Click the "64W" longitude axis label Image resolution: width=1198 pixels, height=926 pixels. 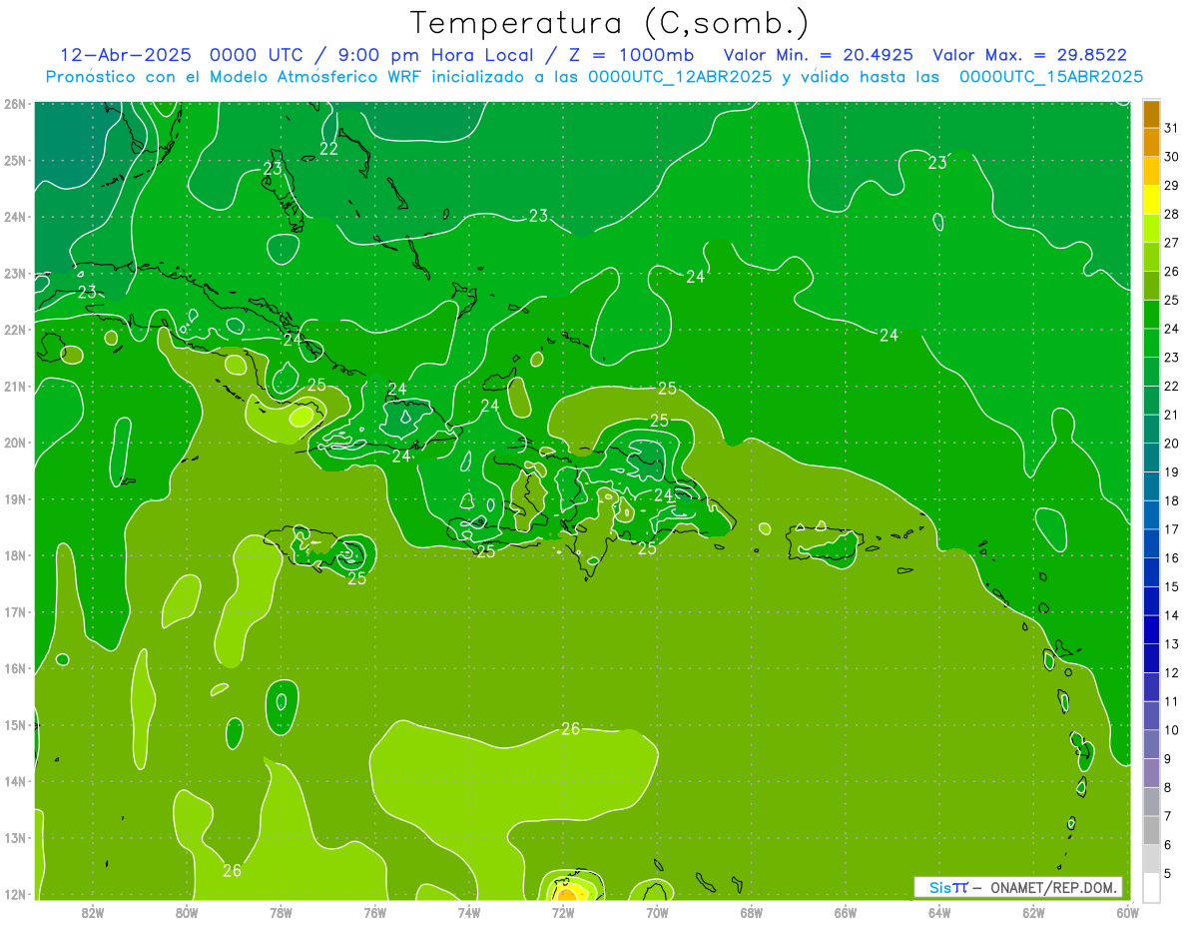pos(939,913)
